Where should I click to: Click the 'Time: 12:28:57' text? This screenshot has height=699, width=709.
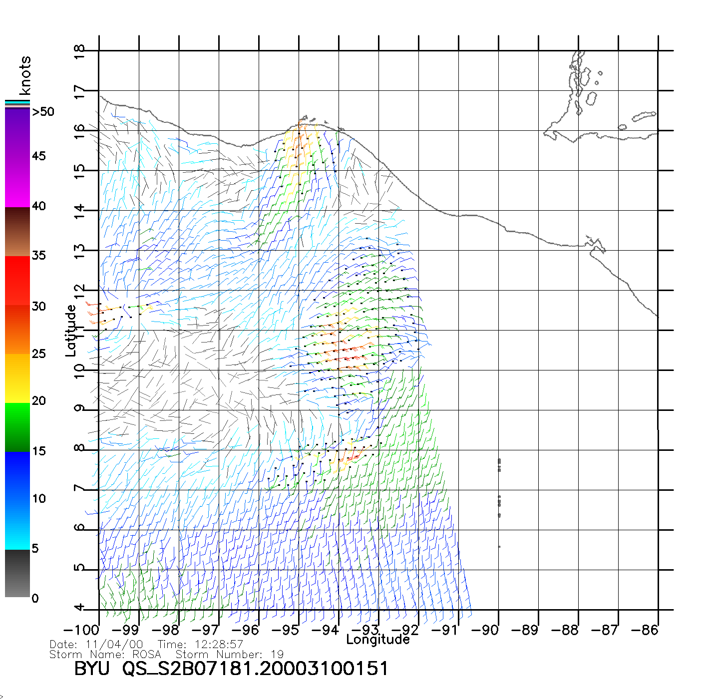coord(200,645)
